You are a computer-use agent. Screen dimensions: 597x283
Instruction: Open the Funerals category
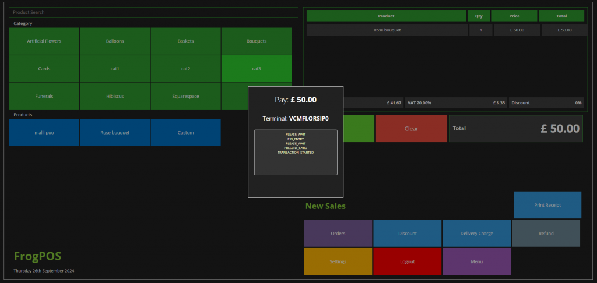[x=44, y=97]
